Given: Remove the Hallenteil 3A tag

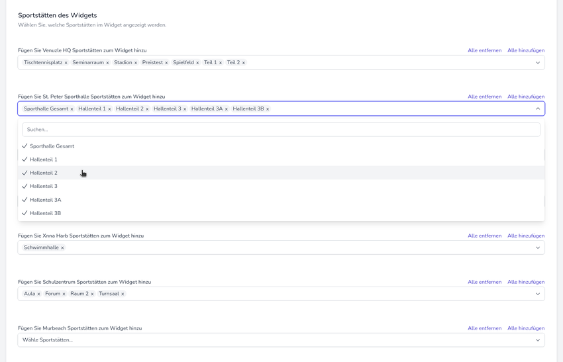Looking at the screenshot, I should pyautogui.click(x=227, y=109).
